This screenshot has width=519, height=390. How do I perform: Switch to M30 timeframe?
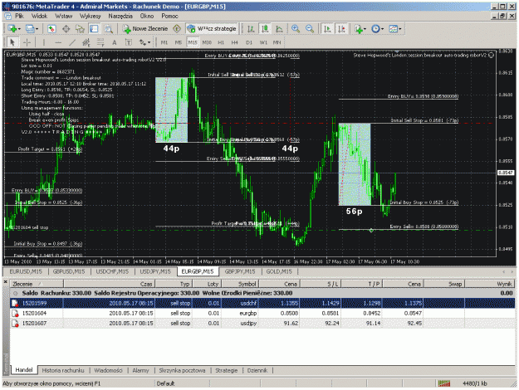(207, 42)
